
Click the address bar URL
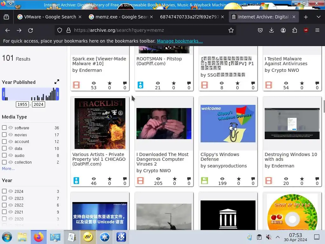[119, 30]
